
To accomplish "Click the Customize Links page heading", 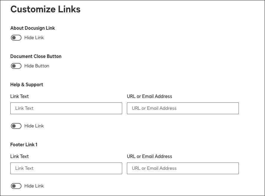I will tap(45, 9).
